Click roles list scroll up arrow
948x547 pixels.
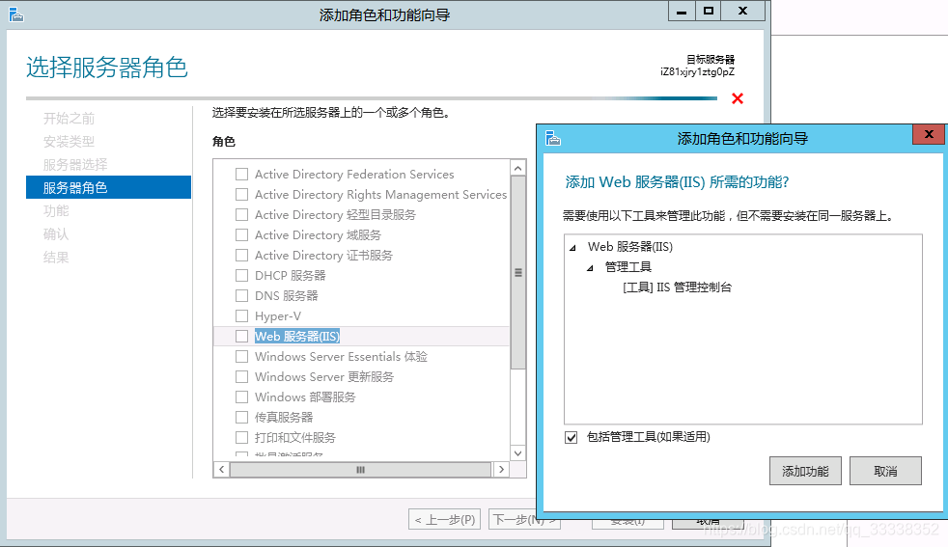(518, 168)
